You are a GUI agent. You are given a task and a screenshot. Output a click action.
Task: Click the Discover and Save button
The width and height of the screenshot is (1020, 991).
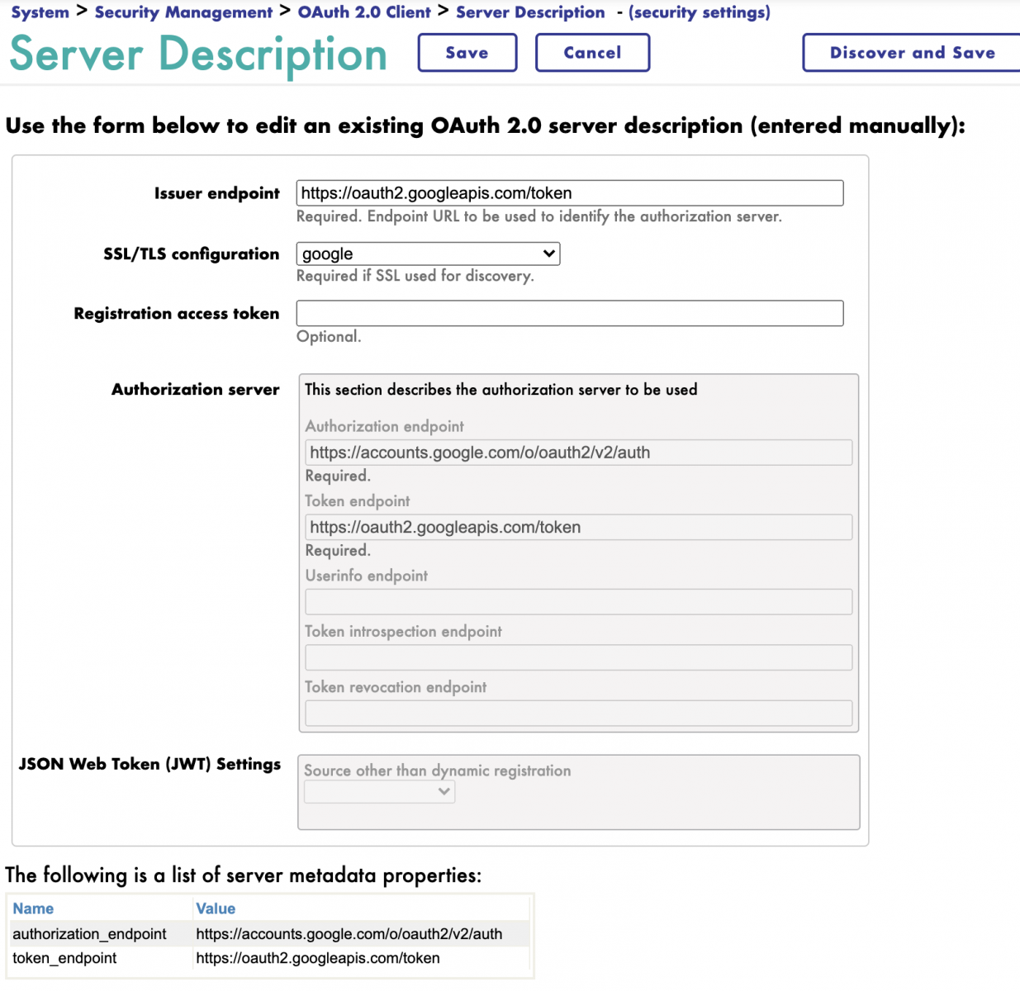click(912, 53)
